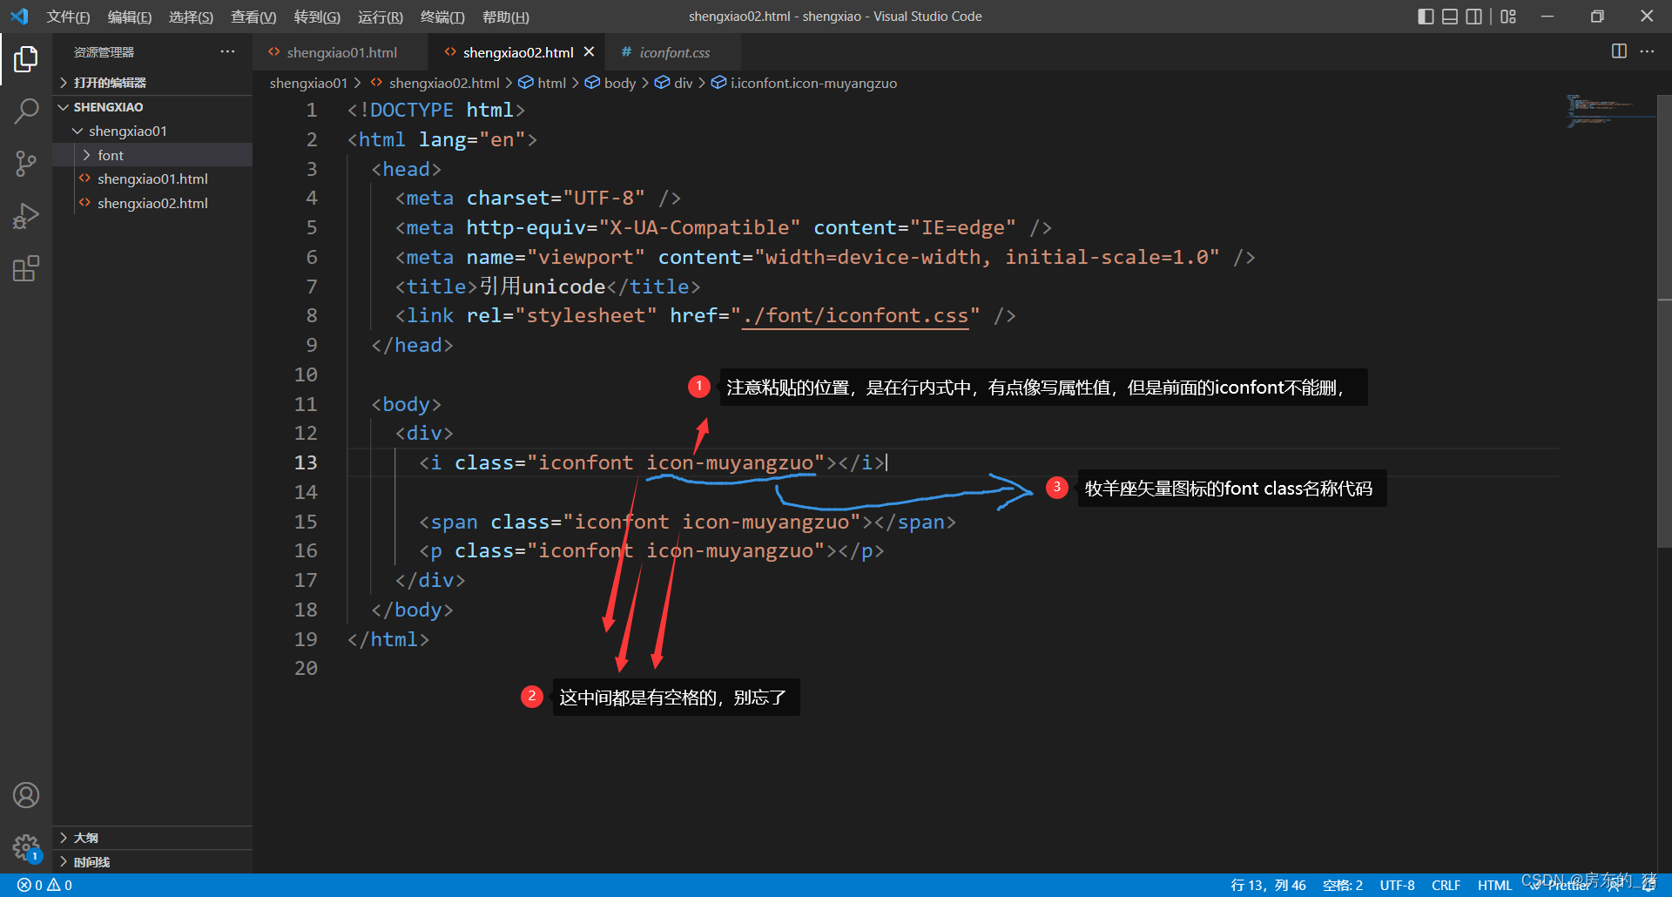The image size is (1672, 897).
Task: Change line ending via CRLF
Action: click(1446, 885)
